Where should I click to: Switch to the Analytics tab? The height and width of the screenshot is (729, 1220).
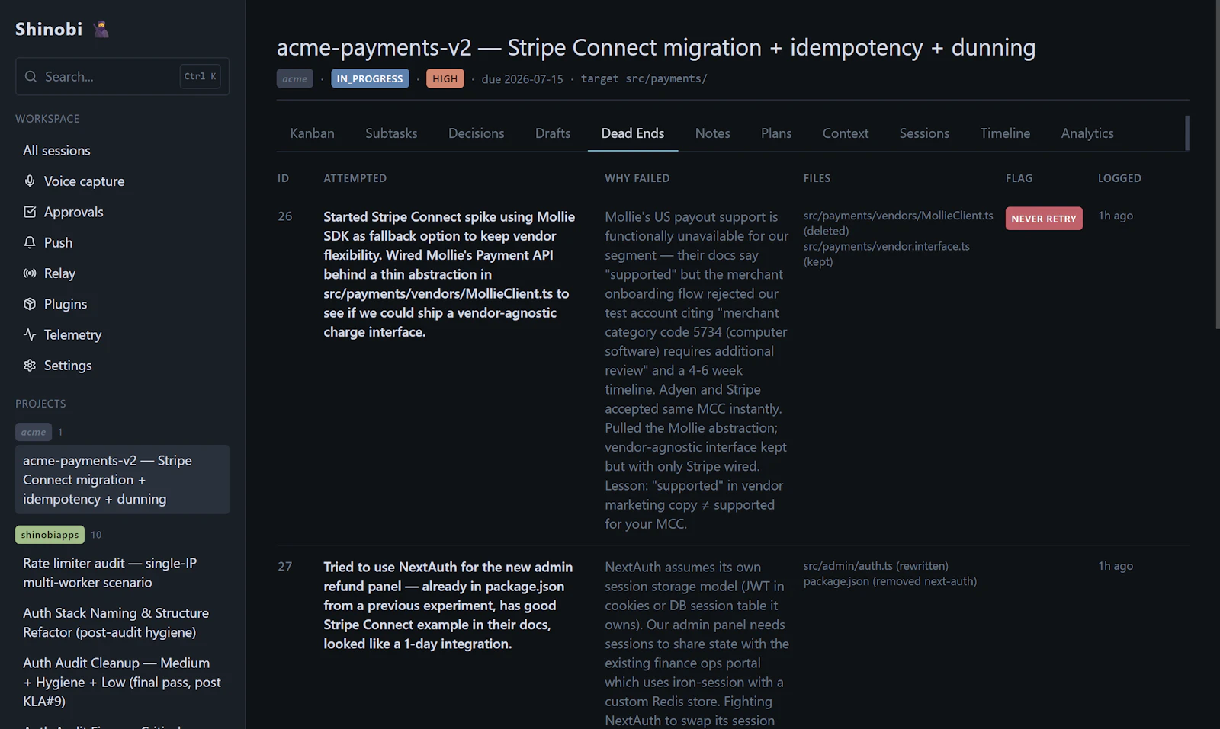[1087, 133]
